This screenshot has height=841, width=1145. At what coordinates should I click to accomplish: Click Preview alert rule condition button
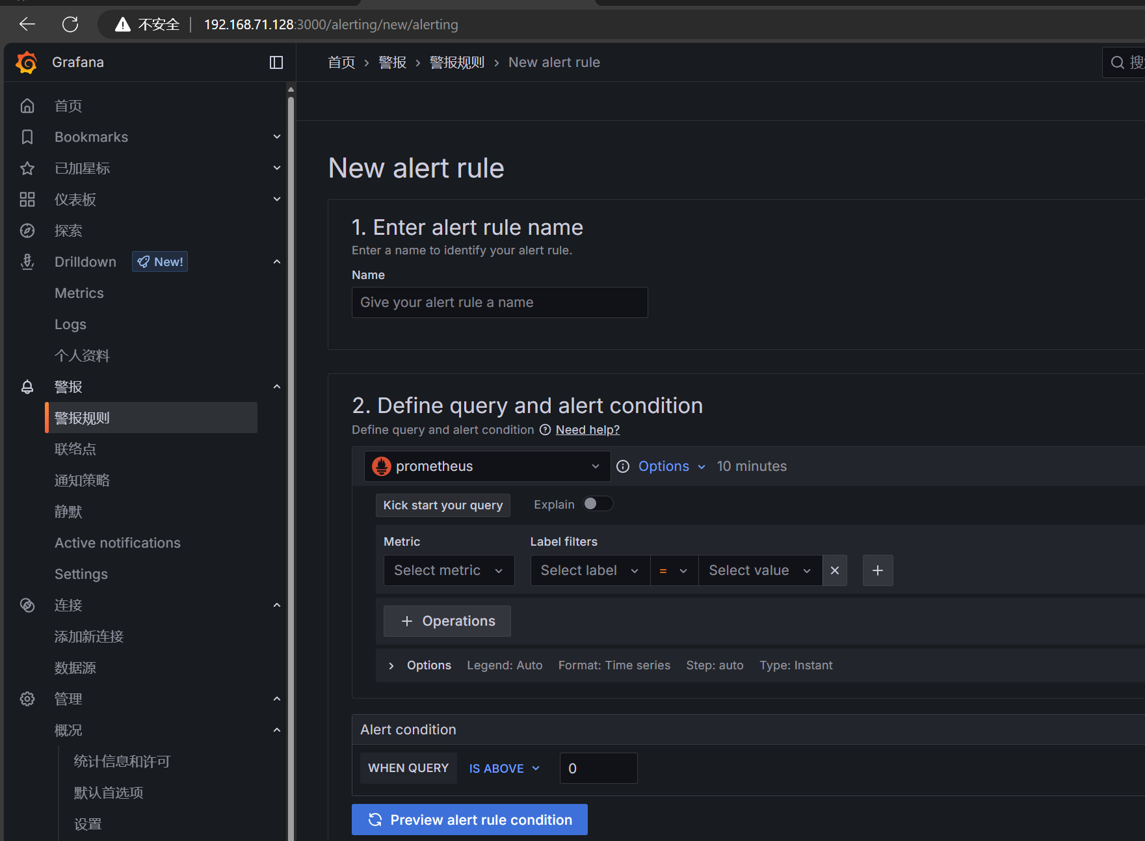(469, 820)
